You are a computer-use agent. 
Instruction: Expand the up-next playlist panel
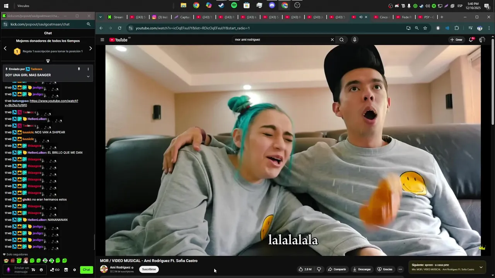[481, 267]
